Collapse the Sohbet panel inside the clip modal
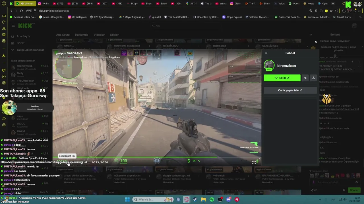Image resolution: width=364 pixels, height=204 pixels. pyautogui.click(x=266, y=53)
